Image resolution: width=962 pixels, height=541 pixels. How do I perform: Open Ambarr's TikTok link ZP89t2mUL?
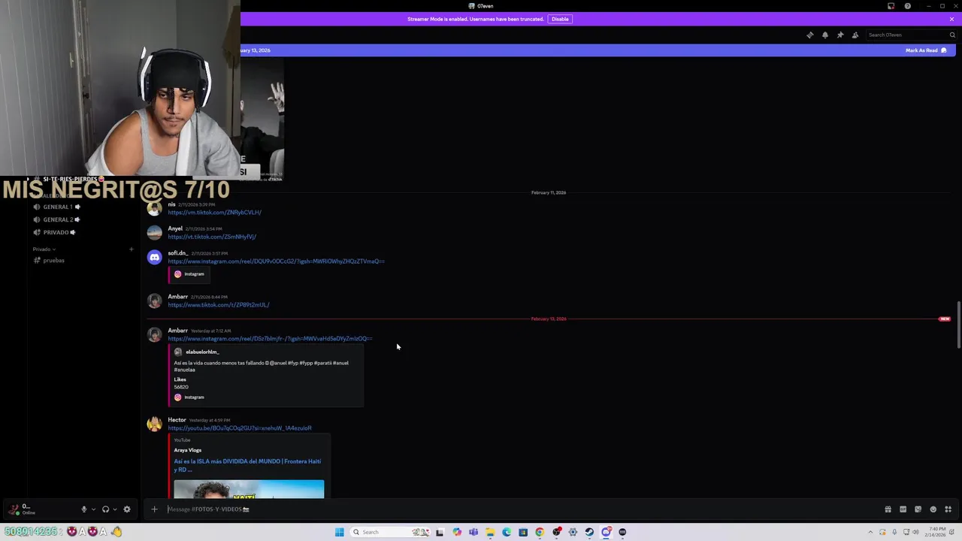[x=218, y=305]
